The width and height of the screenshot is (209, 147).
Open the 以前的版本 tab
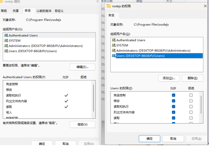44,11
